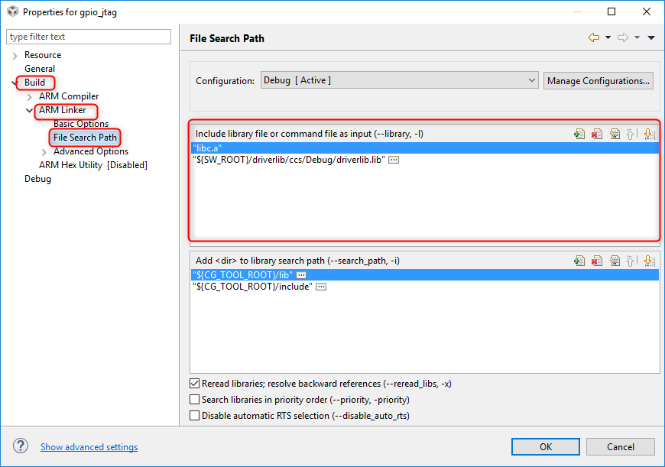Click the type filter text search field
665x467 pixels.
point(89,37)
